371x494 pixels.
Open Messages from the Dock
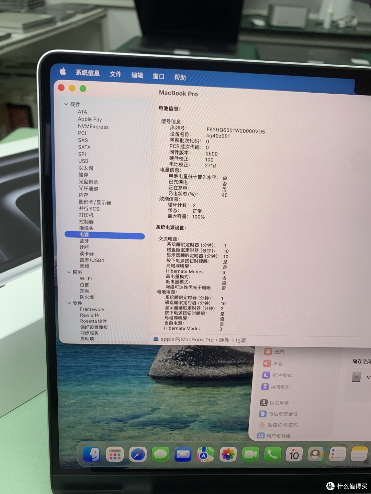(160, 455)
